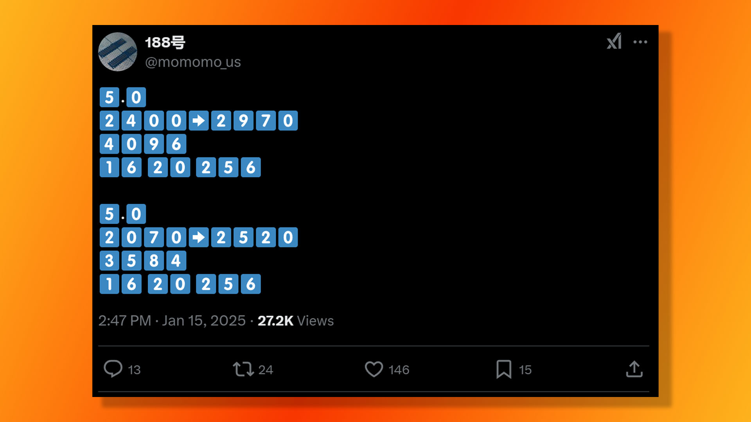Click the display name 188호
The width and height of the screenshot is (751, 422).
coord(165,42)
